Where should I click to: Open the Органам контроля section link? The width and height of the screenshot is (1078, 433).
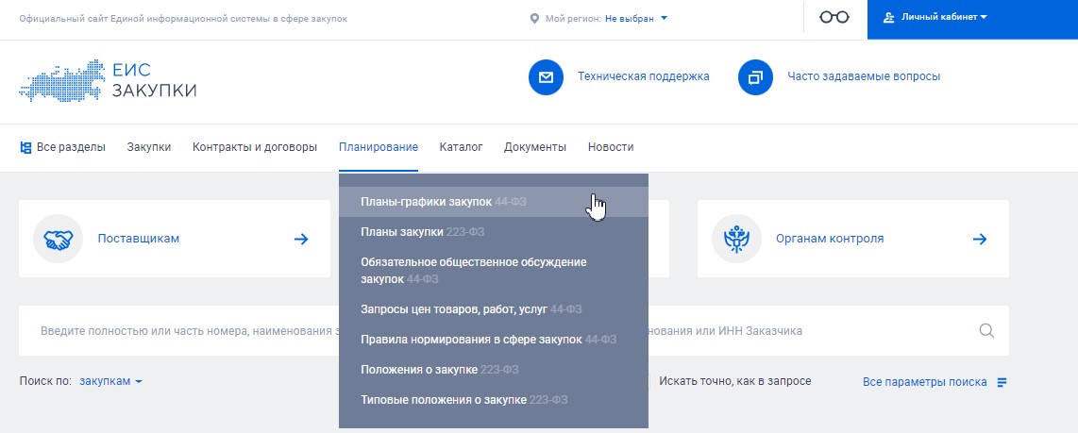(830, 239)
